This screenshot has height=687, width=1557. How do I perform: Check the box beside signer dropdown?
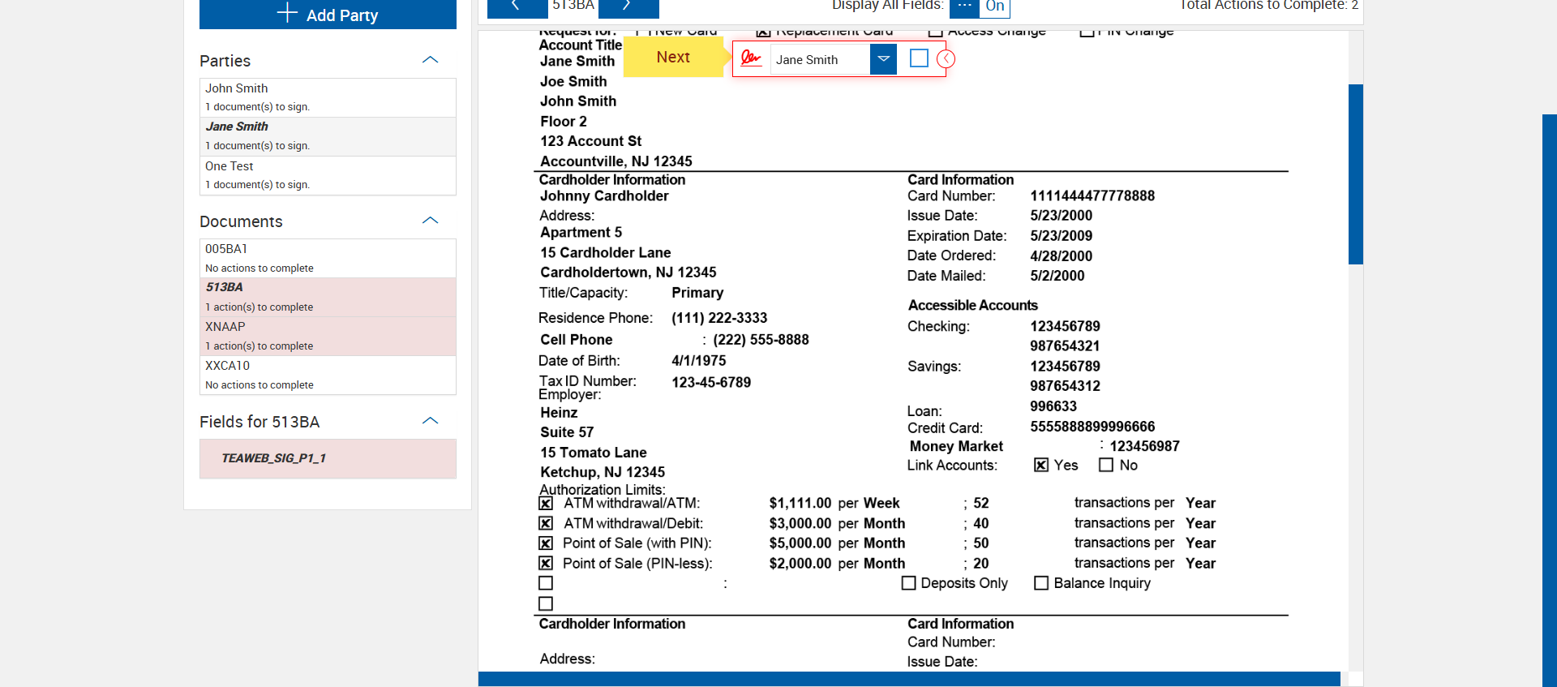919,58
